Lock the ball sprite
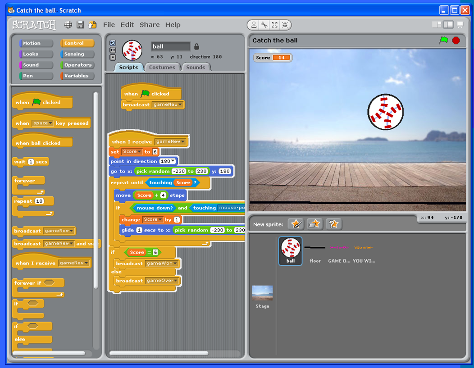The width and height of the screenshot is (474, 368). click(x=196, y=46)
